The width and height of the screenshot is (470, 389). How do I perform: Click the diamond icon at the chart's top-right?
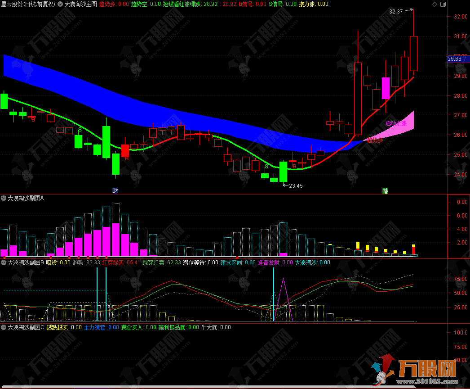click(x=435, y=4)
